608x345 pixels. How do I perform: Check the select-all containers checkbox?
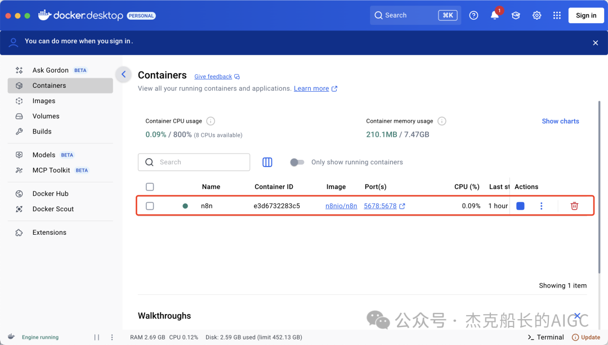[150, 187]
